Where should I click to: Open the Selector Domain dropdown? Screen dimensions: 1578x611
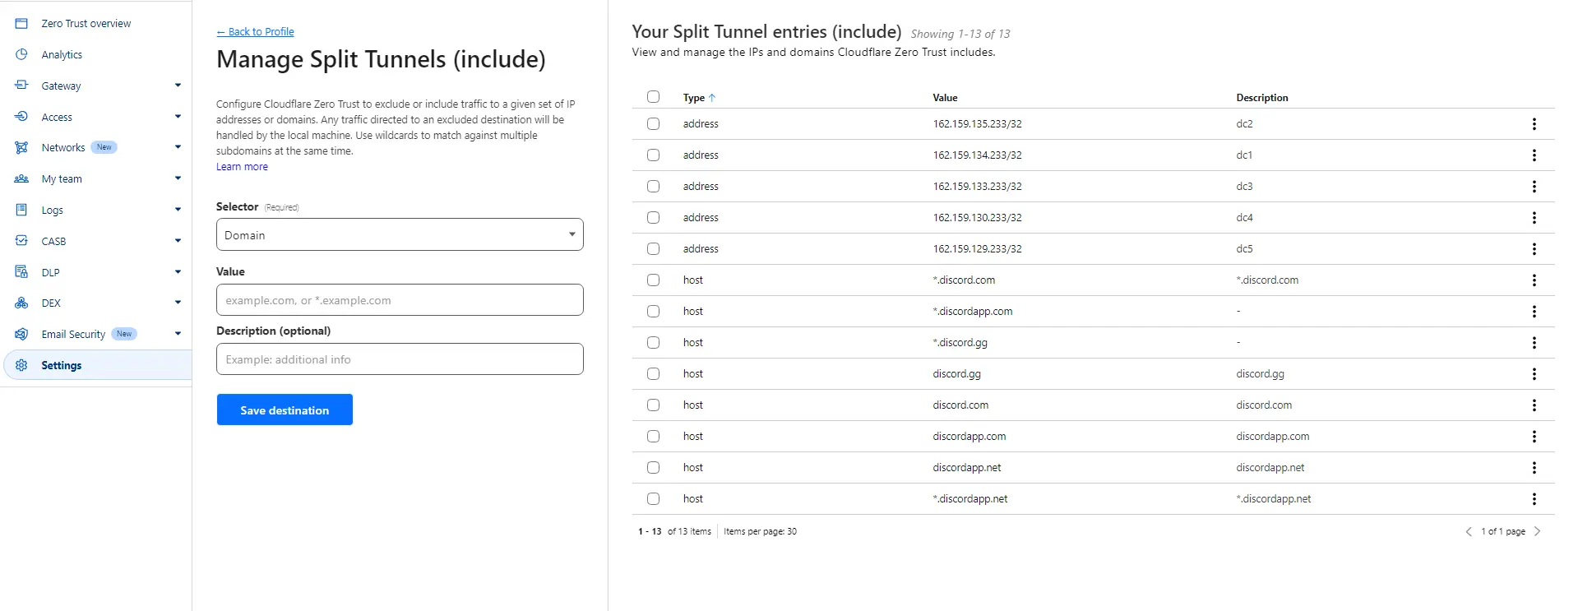tap(400, 234)
